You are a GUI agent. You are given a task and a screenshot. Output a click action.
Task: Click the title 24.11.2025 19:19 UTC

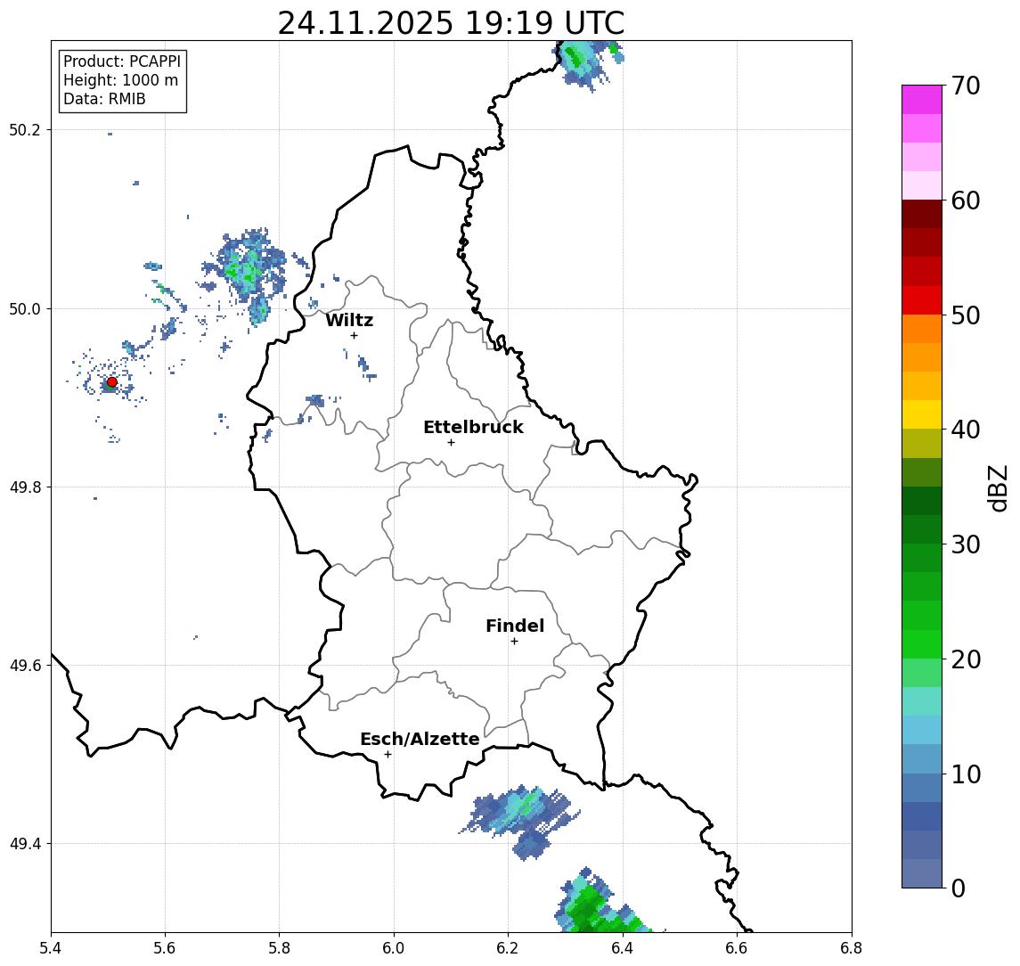[x=451, y=23]
